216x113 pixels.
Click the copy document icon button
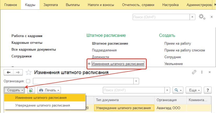(31, 90)
